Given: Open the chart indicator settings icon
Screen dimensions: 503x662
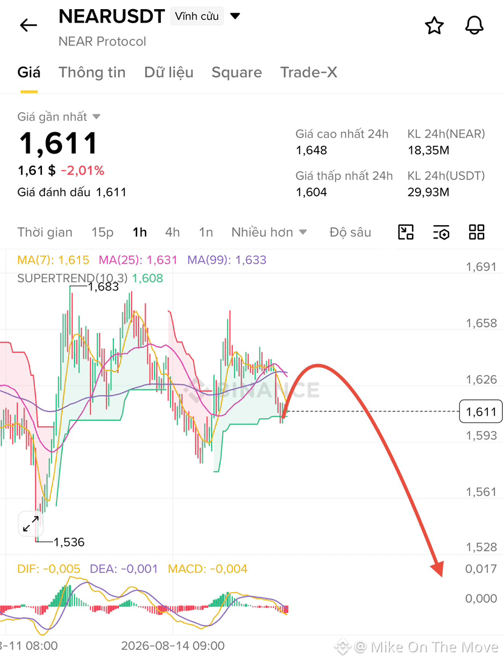Looking at the screenshot, I should tap(441, 232).
